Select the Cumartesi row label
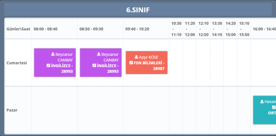Image resolution: width=276 pixels, height=136 pixels. [17, 63]
